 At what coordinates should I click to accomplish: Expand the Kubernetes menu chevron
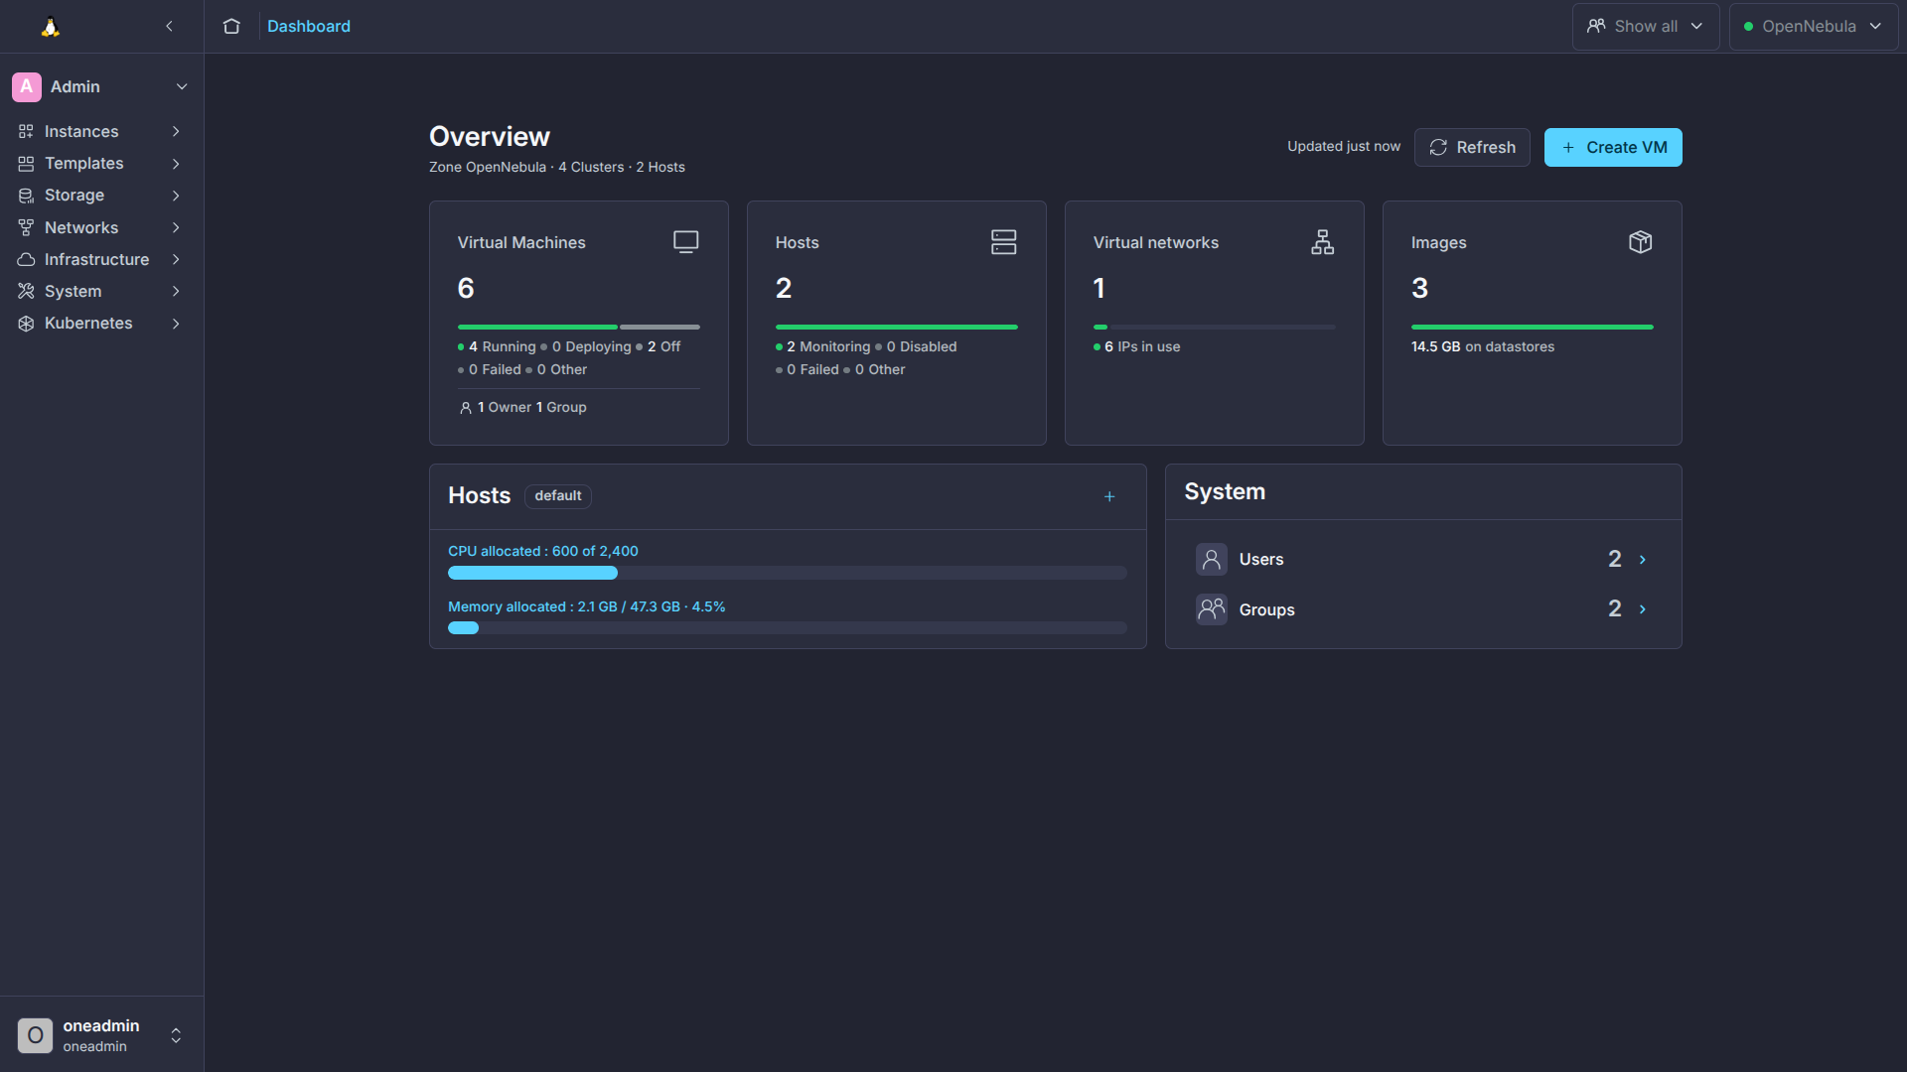point(176,324)
